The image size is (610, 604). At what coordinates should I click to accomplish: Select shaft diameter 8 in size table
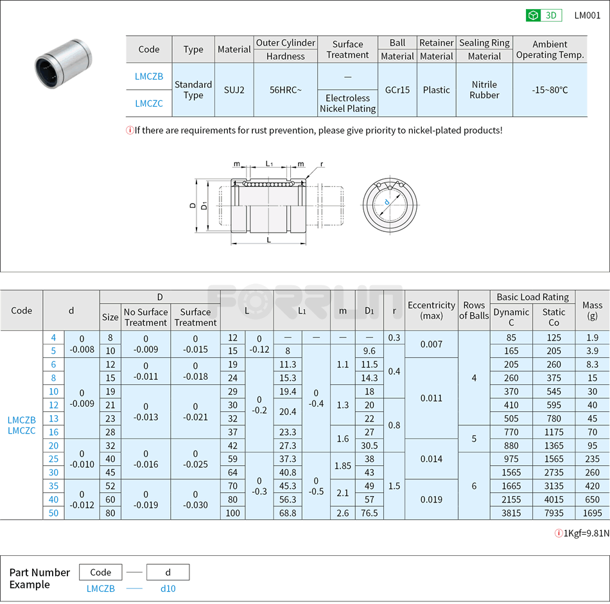pyautogui.click(x=53, y=378)
